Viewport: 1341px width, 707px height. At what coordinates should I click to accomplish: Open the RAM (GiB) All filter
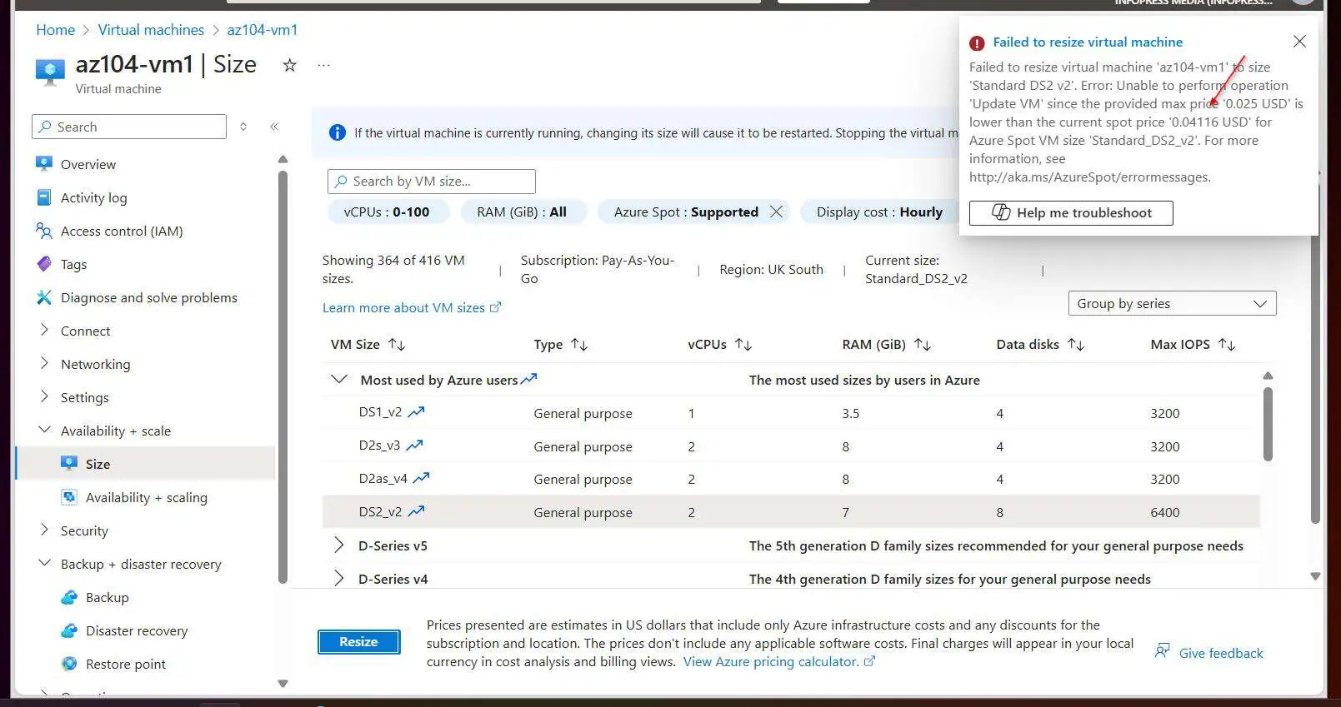click(x=523, y=212)
